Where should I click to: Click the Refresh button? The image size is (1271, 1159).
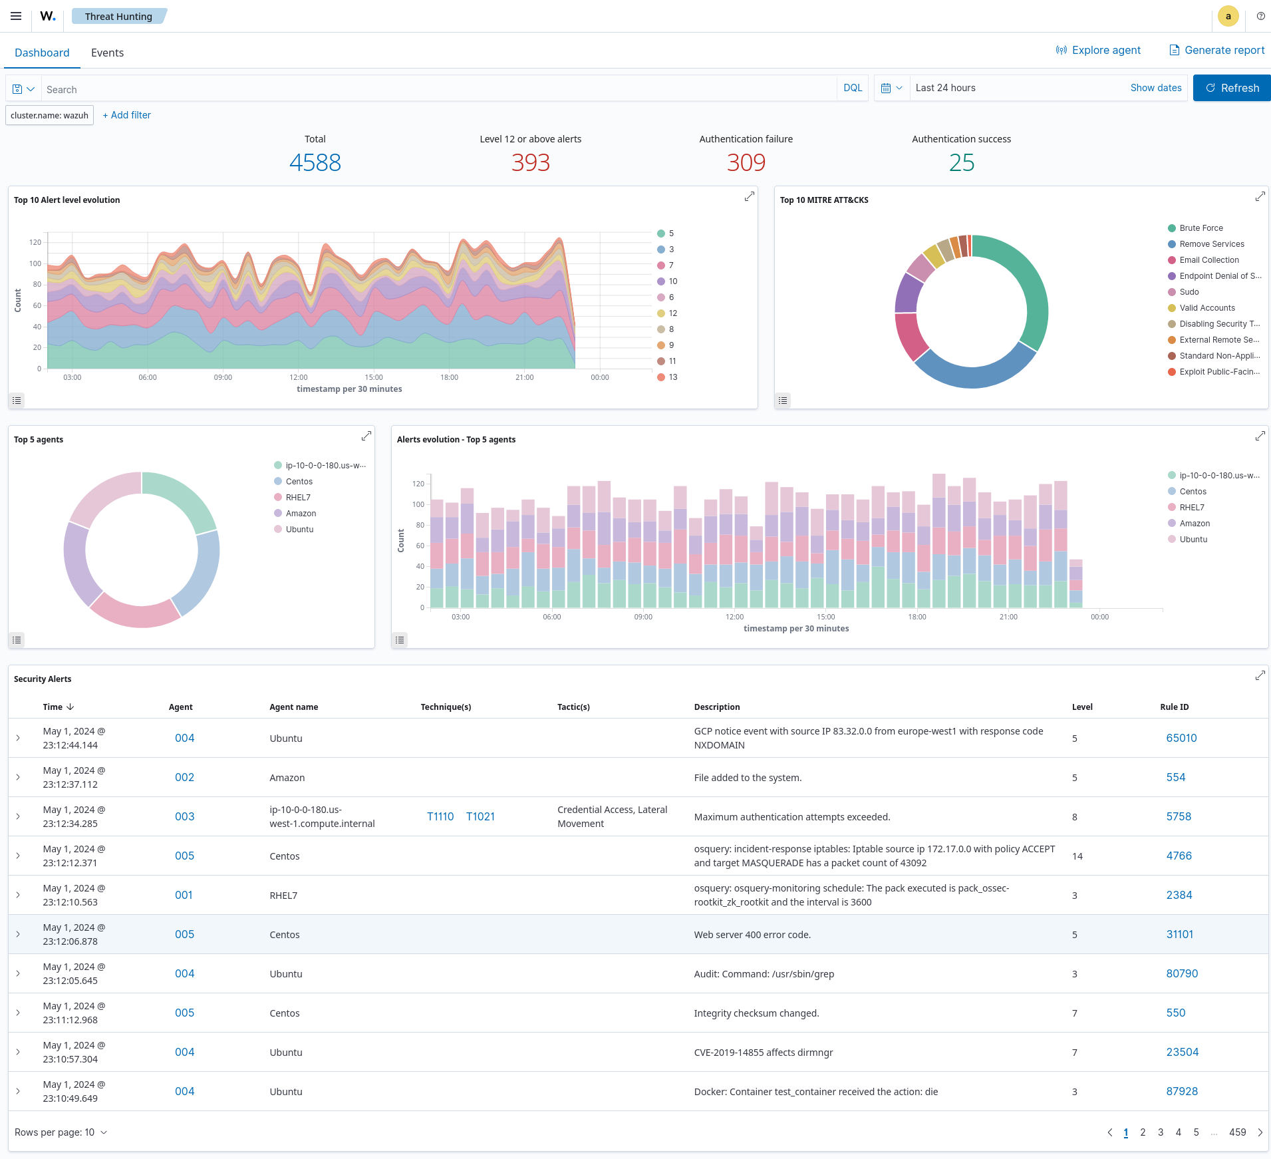[1231, 87]
